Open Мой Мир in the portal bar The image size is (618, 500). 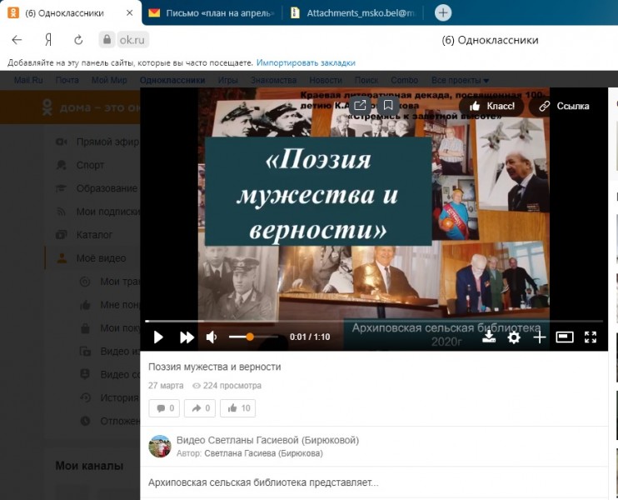coord(109,80)
